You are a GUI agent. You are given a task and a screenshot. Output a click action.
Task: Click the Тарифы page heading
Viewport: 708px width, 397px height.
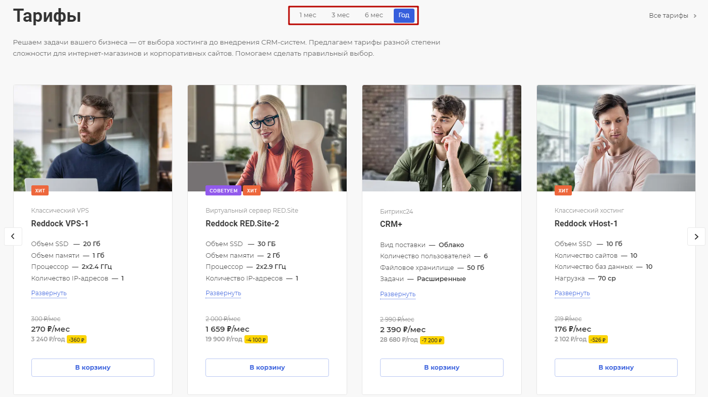[x=47, y=16]
